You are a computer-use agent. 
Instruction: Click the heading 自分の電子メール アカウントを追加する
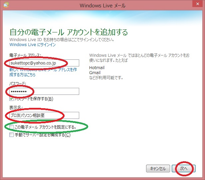69,32
